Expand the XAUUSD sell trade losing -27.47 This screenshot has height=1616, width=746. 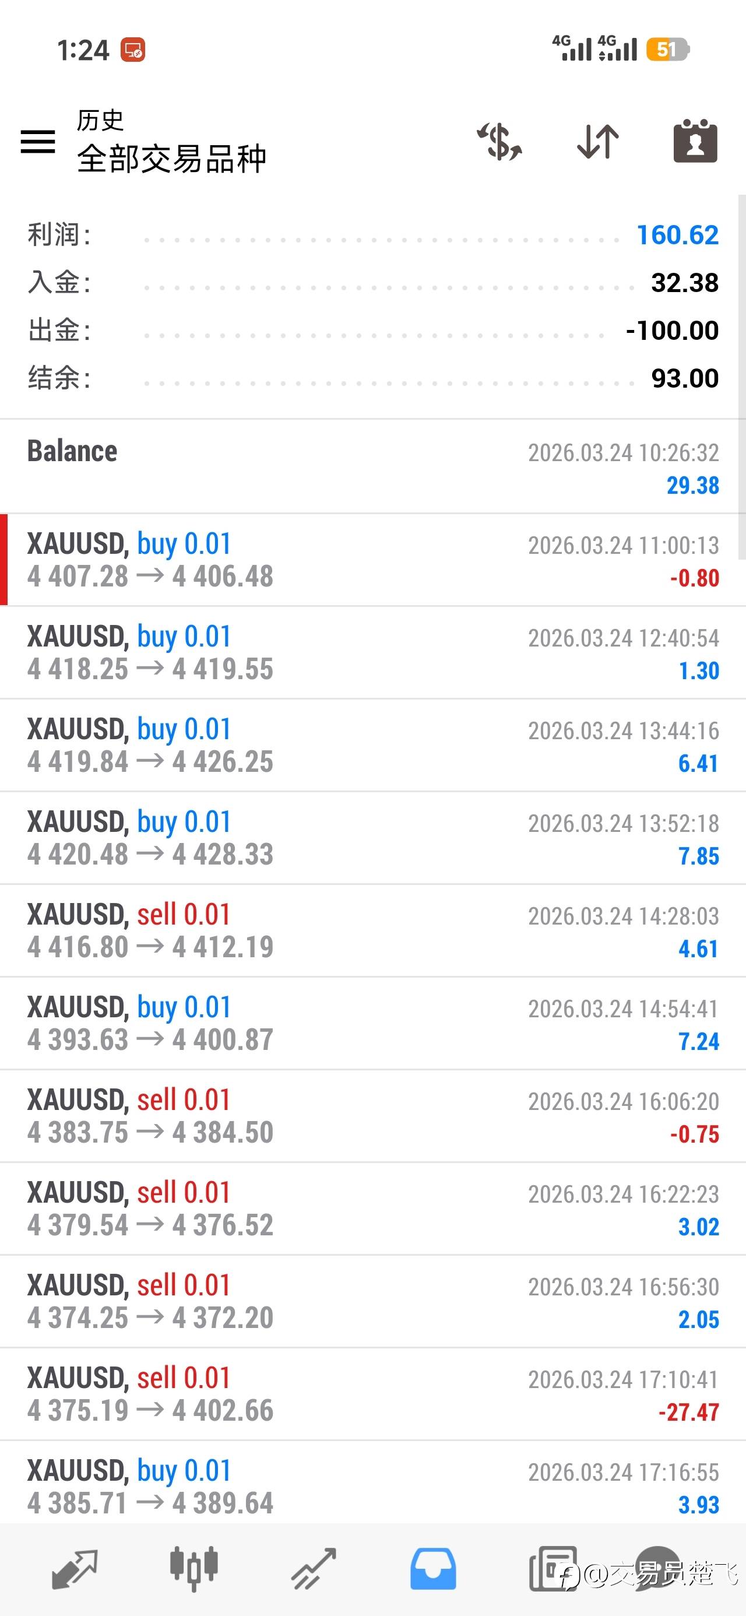372,1394
